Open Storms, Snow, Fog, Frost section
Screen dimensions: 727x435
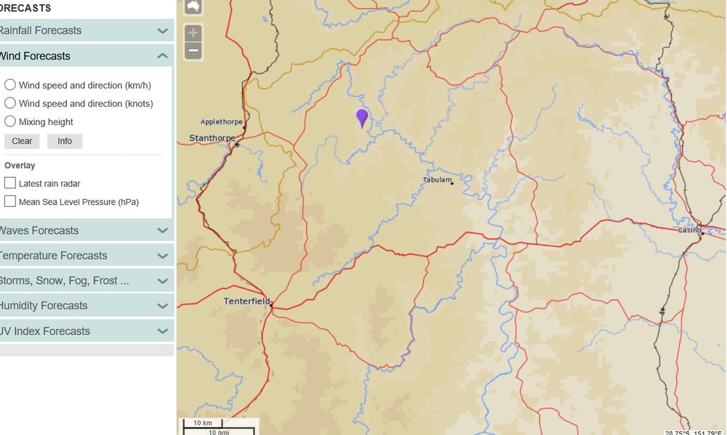87,281
